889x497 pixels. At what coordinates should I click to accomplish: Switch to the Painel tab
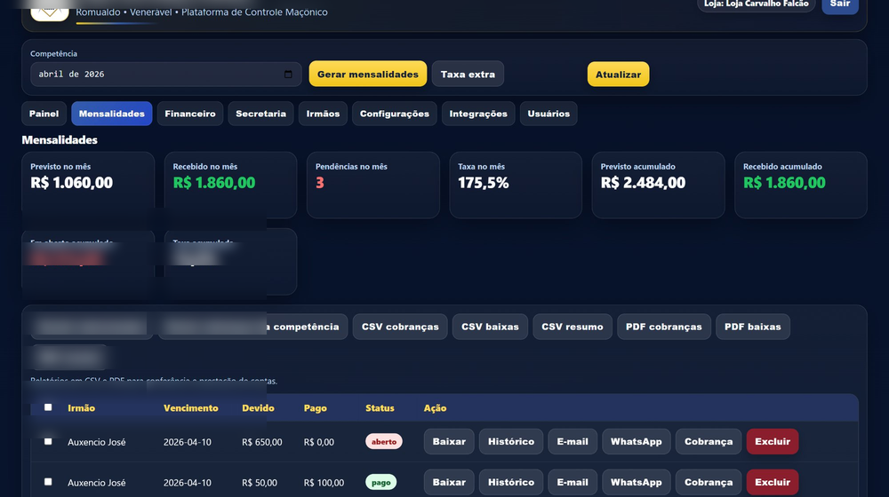(x=44, y=114)
